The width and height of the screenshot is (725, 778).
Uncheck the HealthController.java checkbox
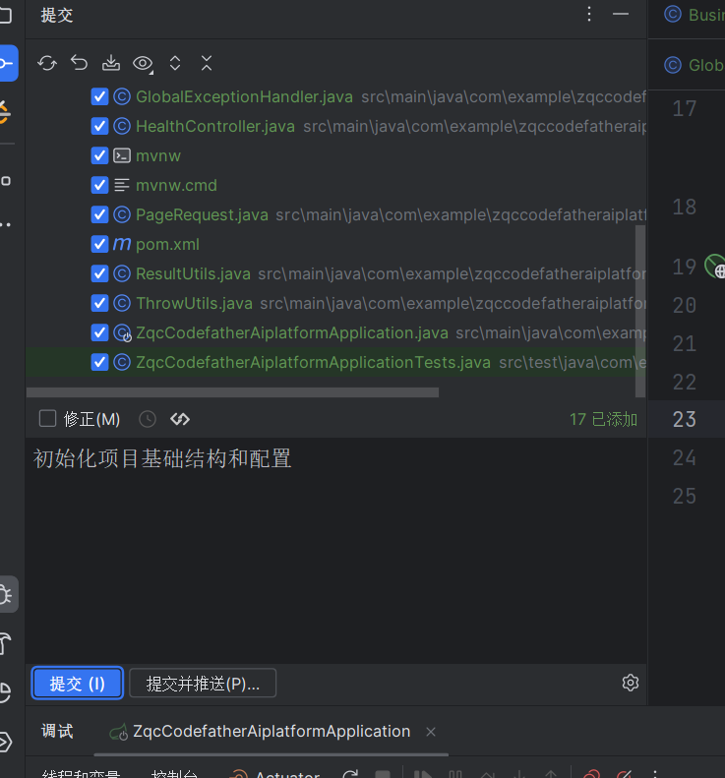click(x=99, y=126)
